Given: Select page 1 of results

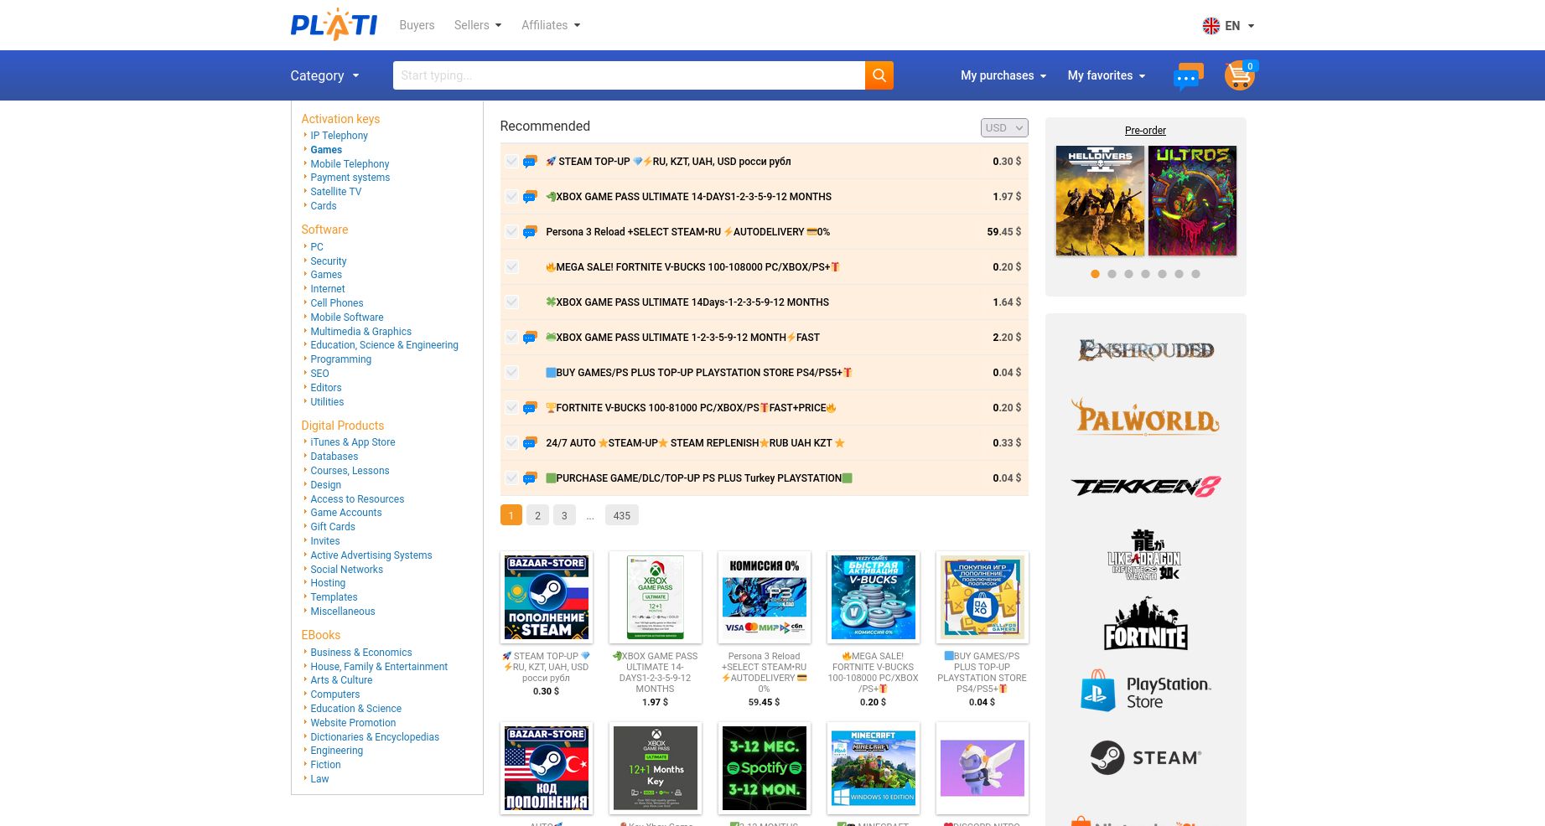Looking at the screenshot, I should tap(511, 515).
